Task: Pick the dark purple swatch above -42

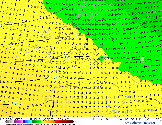Action: tap(15, 122)
